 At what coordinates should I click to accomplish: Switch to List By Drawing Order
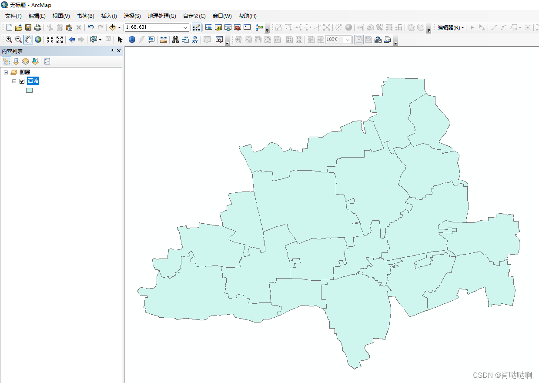[7, 61]
